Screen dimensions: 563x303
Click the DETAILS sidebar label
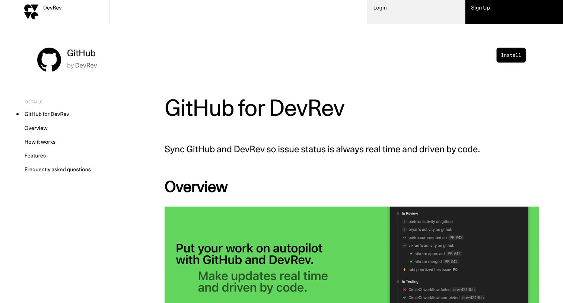pos(34,102)
